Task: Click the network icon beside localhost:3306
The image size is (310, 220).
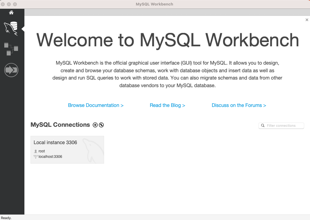Action: point(36,157)
